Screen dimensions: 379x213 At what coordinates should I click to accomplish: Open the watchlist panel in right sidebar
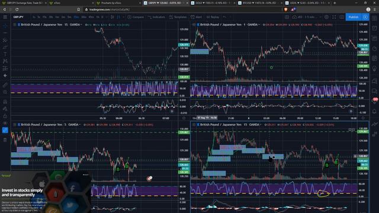click(374, 18)
